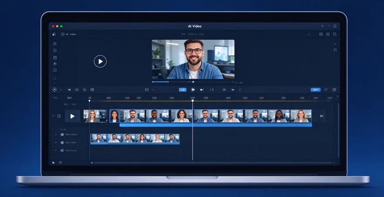Image resolution: width=384 pixels, height=197 pixels.
Task: Open the chat refresh icon in sidebar
Action: point(55,70)
